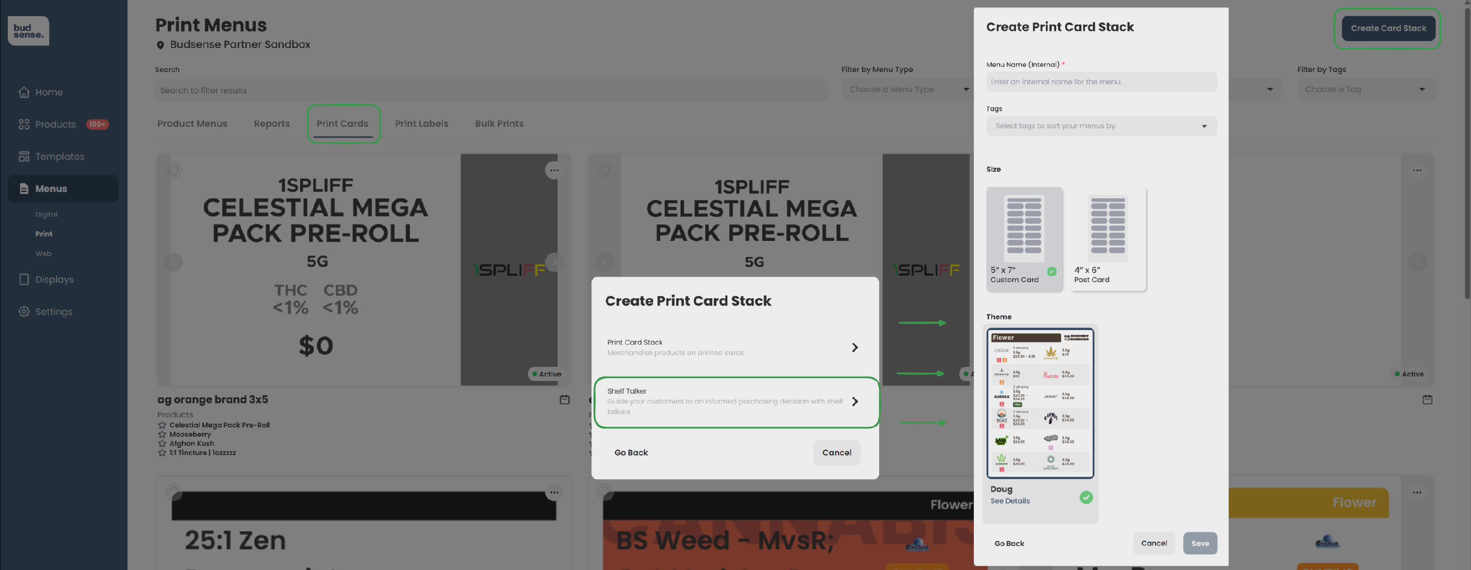Show next slide on top-right card
This screenshot has width=1471, height=570.
(x=1417, y=262)
